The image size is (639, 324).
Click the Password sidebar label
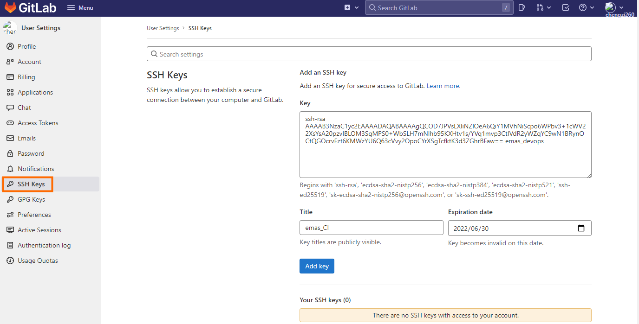(31, 153)
